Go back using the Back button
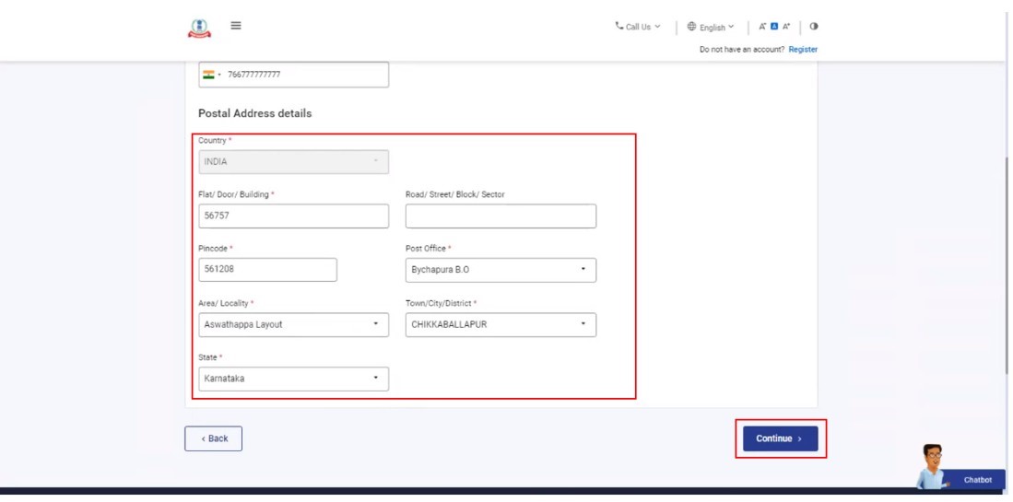The image size is (1013, 502). pos(213,438)
